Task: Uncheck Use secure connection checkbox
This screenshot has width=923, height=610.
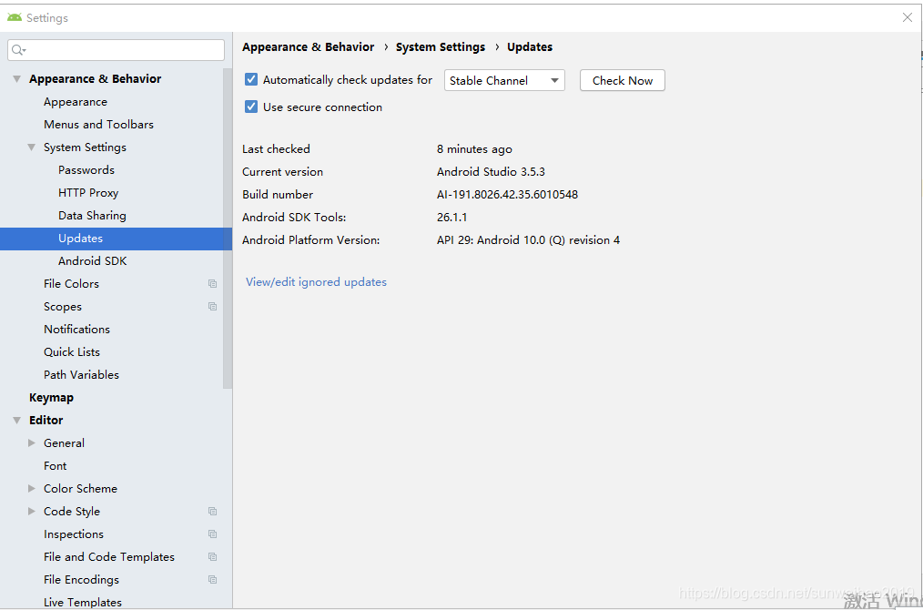Action: click(251, 107)
